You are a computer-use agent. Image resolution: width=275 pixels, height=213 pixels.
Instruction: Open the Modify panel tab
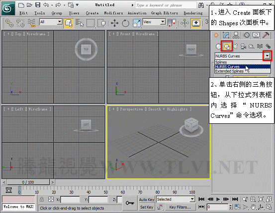pyautogui.click(x=226, y=35)
